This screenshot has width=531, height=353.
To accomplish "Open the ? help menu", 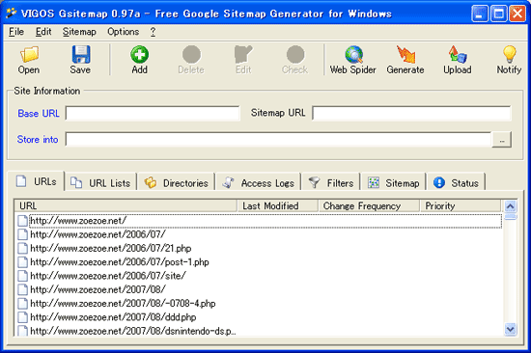I will tap(154, 32).
